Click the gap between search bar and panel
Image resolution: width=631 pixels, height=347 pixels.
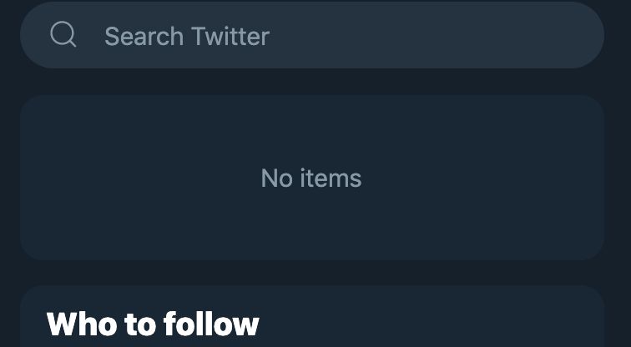pos(310,82)
